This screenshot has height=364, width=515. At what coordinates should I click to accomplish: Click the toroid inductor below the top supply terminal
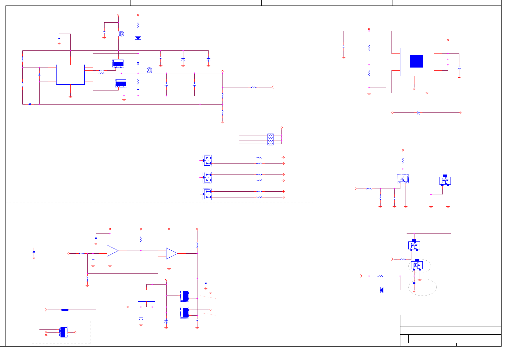(x=121, y=34)
